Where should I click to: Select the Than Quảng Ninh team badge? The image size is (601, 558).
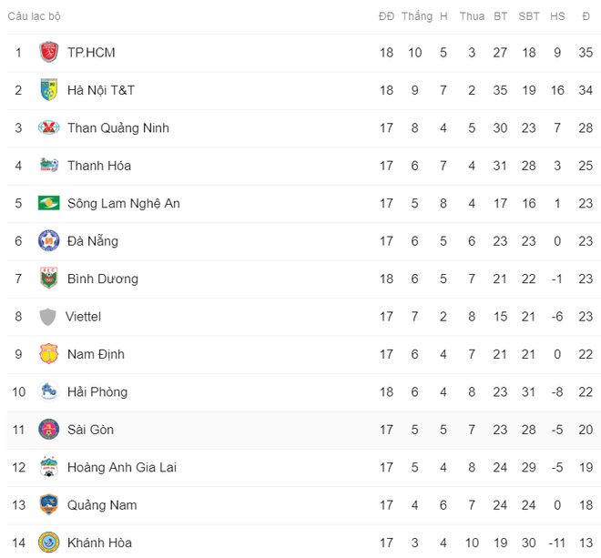point(48,127)
